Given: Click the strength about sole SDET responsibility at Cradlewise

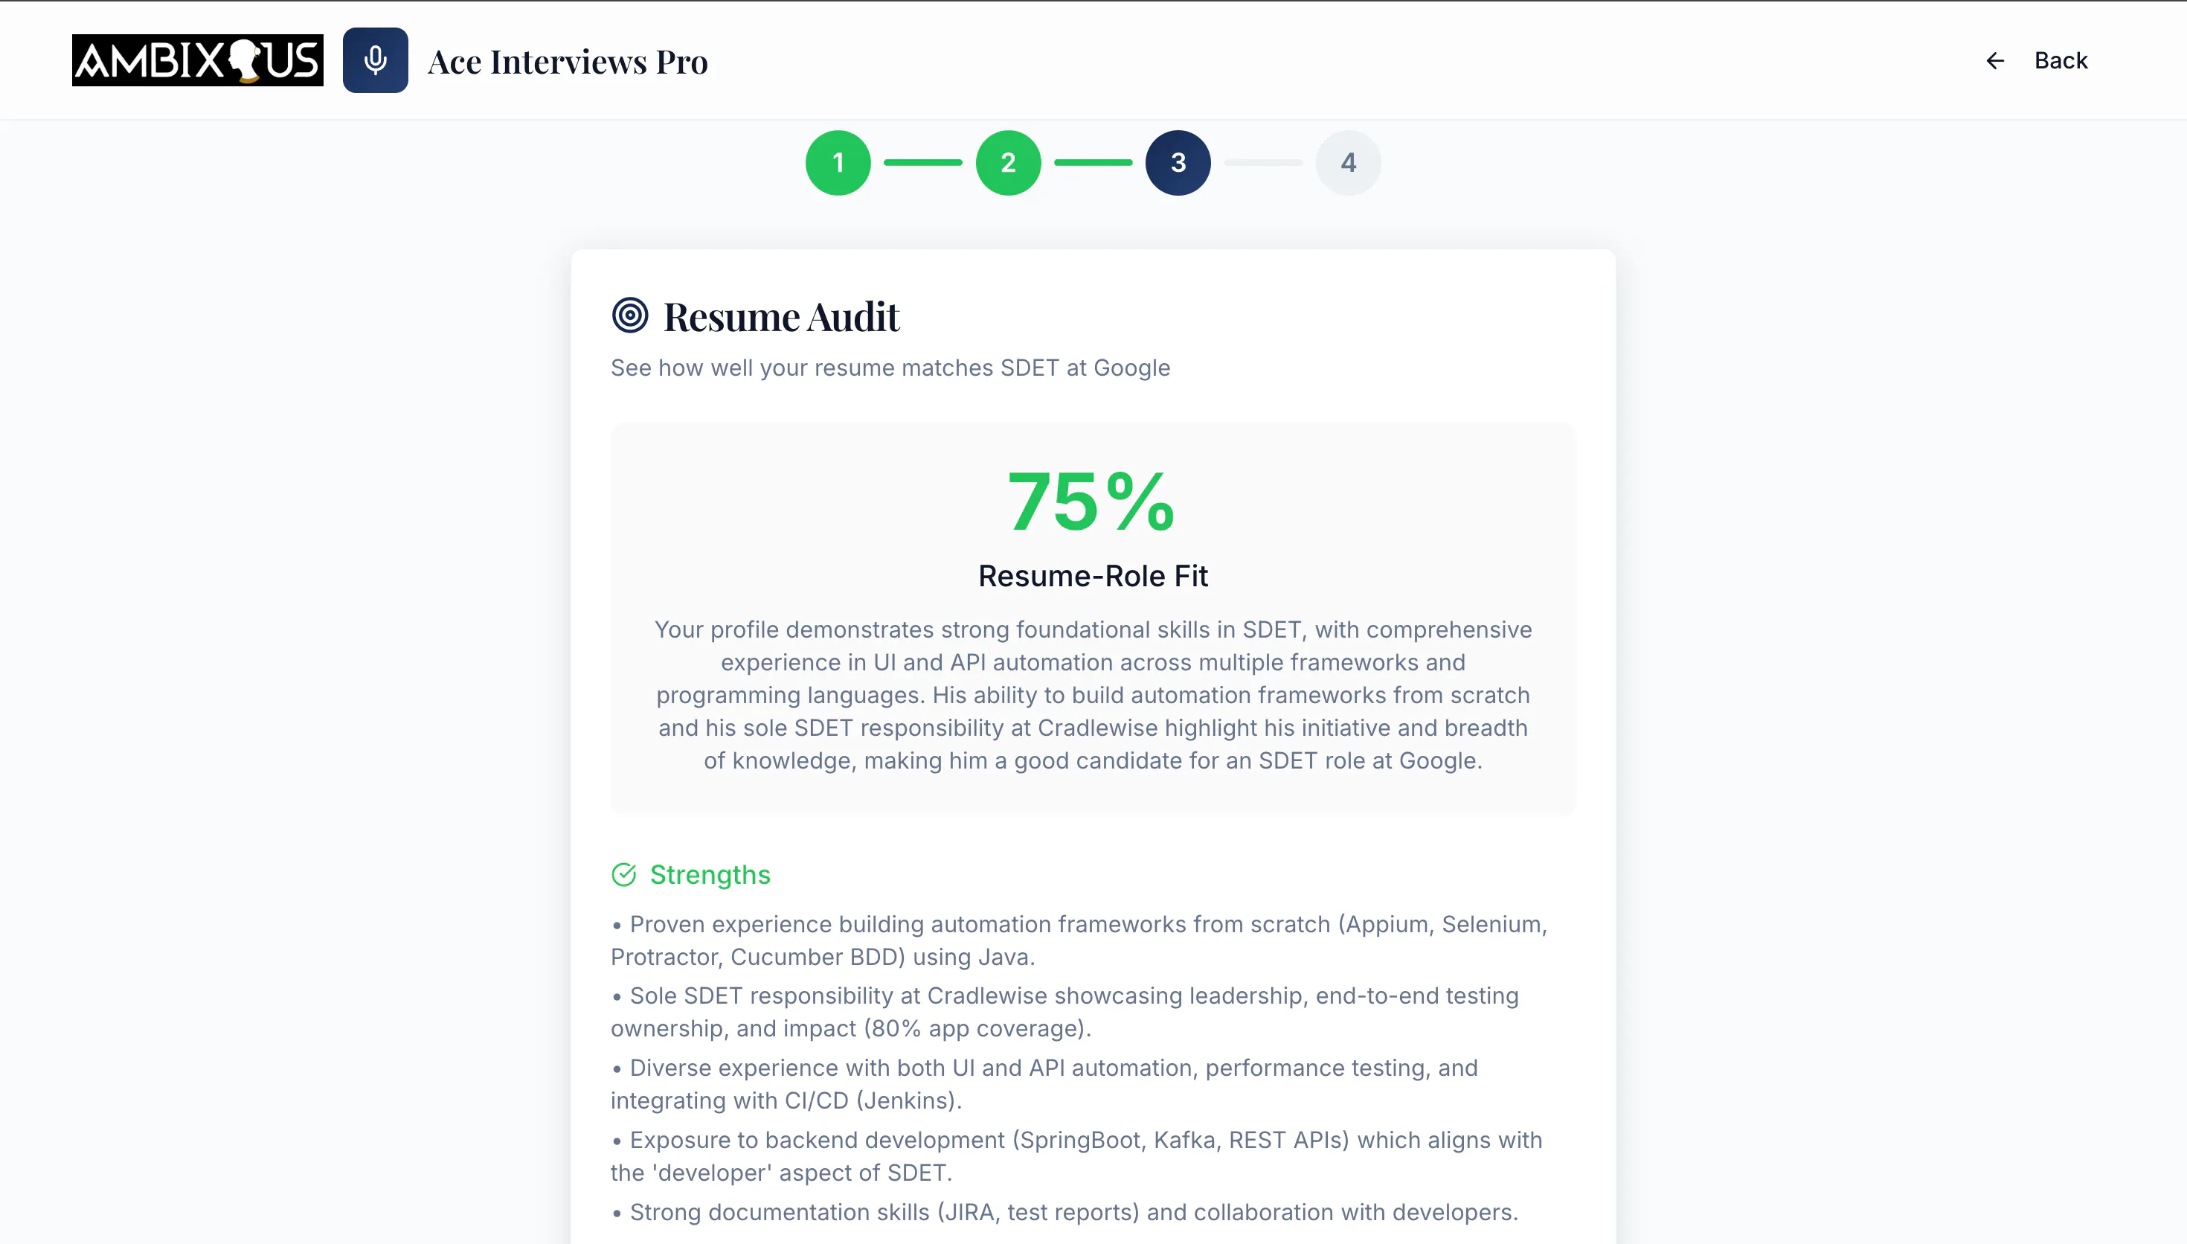Looking at the screenshot, I should click(x=1065, y=1012).
